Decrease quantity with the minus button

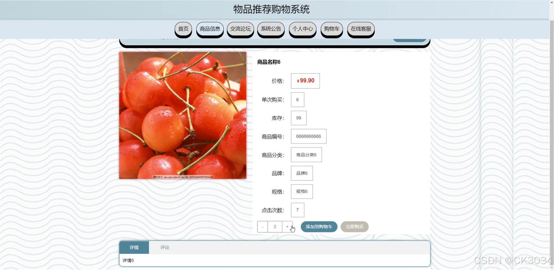coord(263,227)
